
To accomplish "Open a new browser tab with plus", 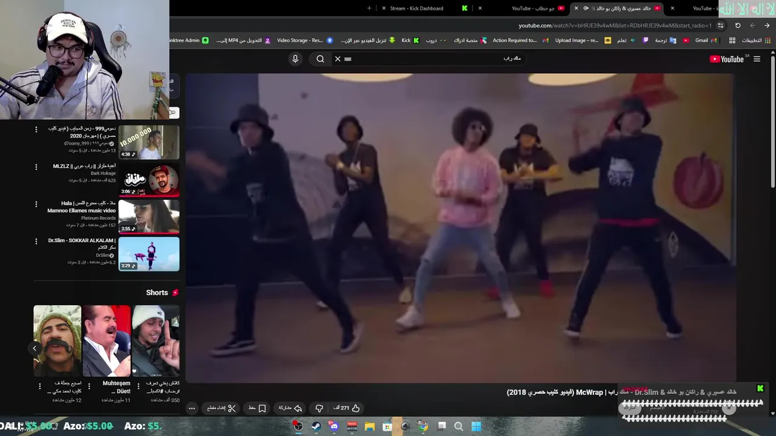I will coord(369,8).
